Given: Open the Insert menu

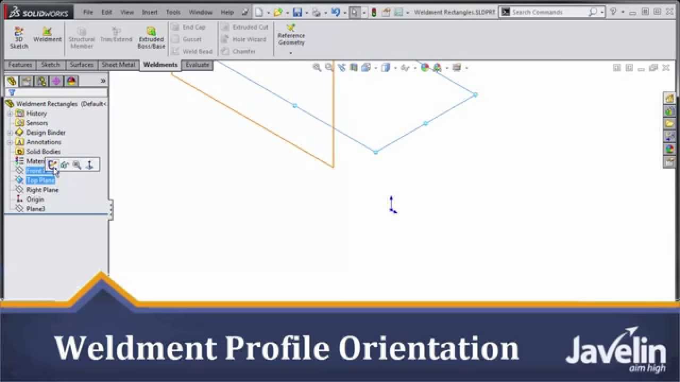Looking at the screenshot, I should 150,12.
